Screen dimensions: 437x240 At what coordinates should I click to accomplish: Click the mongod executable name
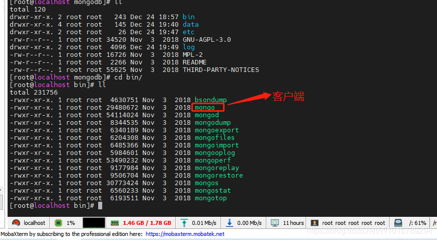207,115
